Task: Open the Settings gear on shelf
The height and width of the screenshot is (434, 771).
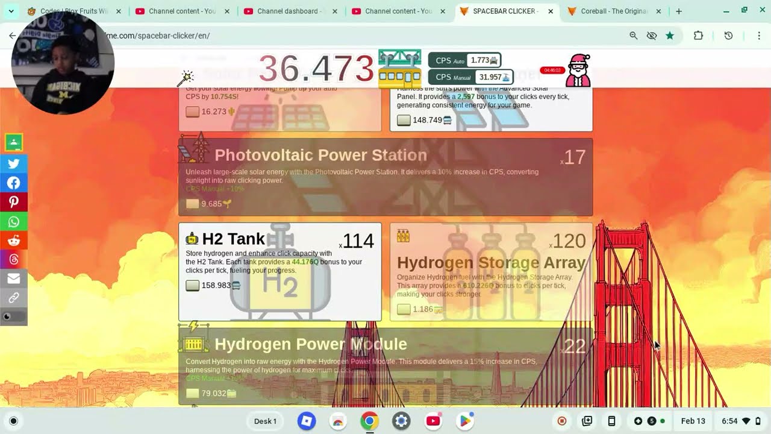Action: 401,421
